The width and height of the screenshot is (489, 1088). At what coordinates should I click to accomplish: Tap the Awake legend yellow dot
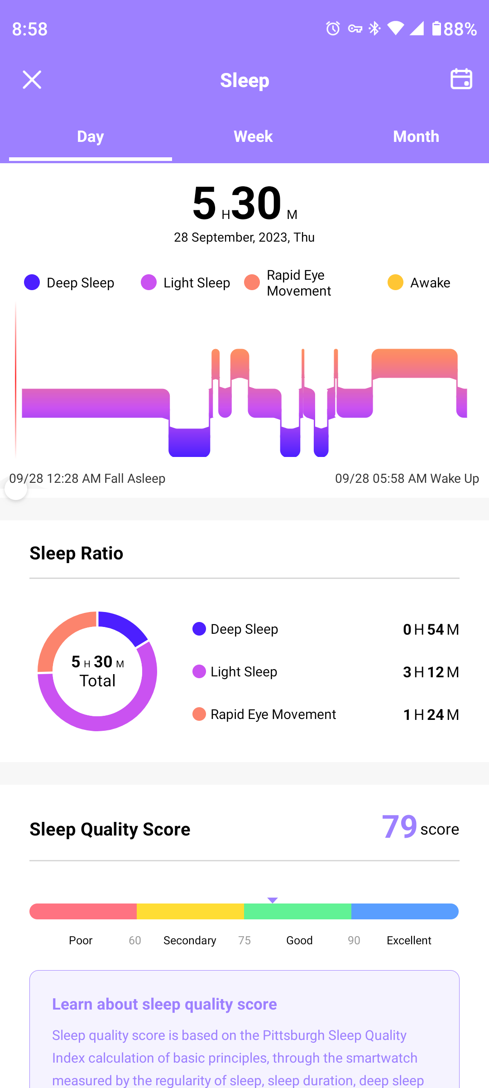tap(395, 282)
